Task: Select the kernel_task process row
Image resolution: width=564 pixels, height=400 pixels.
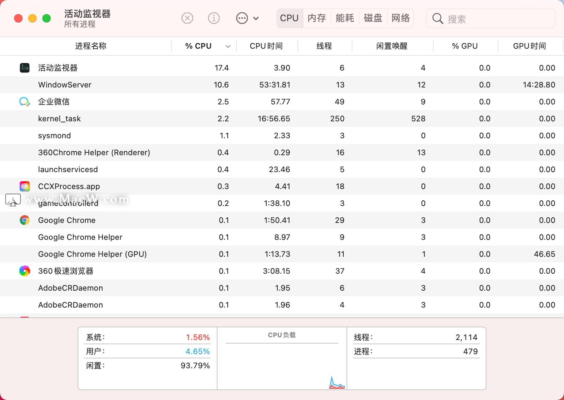Action: pyautogui.click(x=282, y=119)
